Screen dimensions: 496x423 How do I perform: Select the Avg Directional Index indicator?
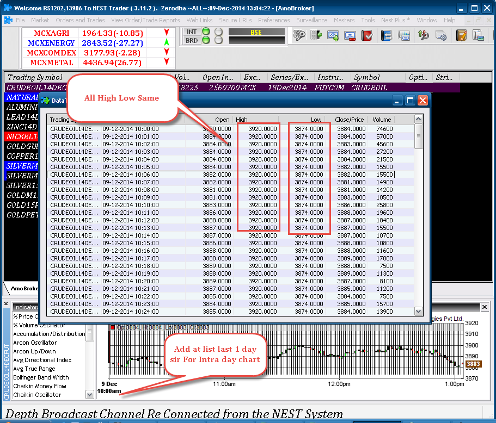click(x=42, y=360)
